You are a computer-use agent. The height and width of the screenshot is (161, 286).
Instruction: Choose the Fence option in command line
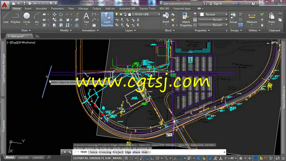(93, 152)
